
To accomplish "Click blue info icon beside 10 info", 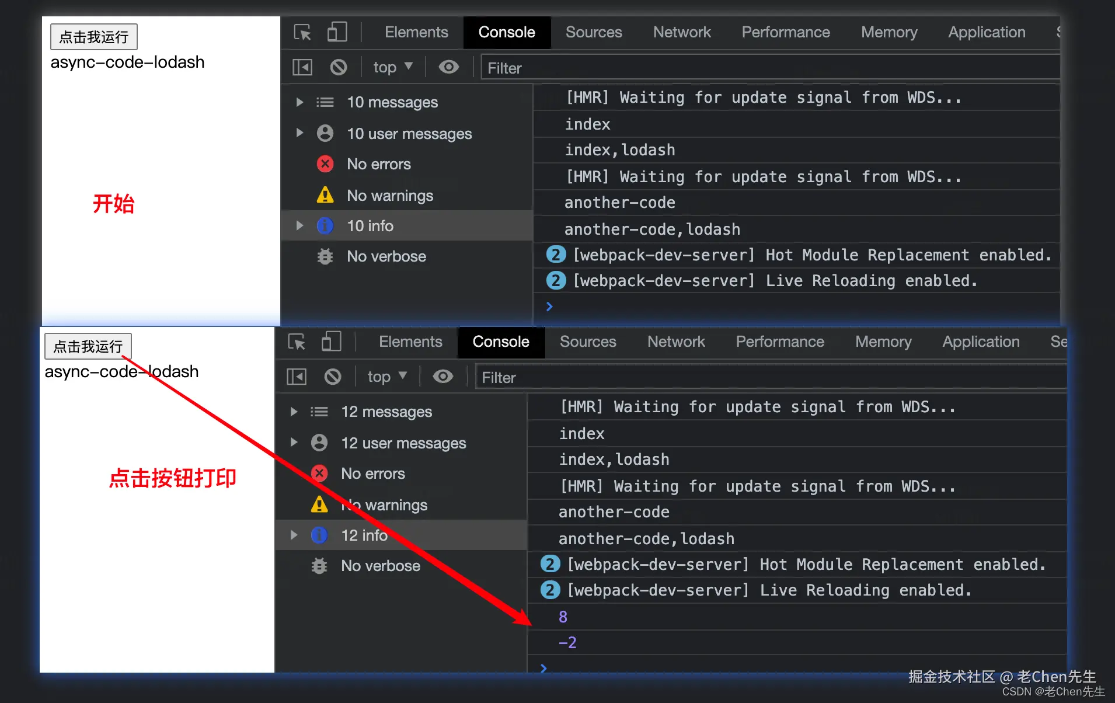I will 325,225.
